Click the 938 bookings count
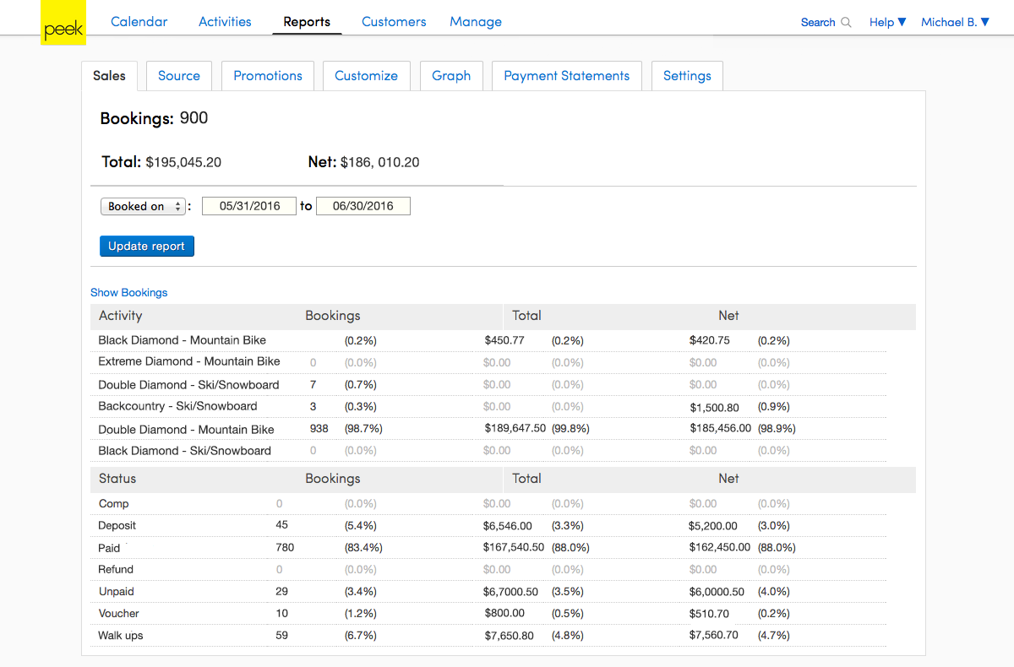This screenshot has width=1014, height=667. coord(319,428)
